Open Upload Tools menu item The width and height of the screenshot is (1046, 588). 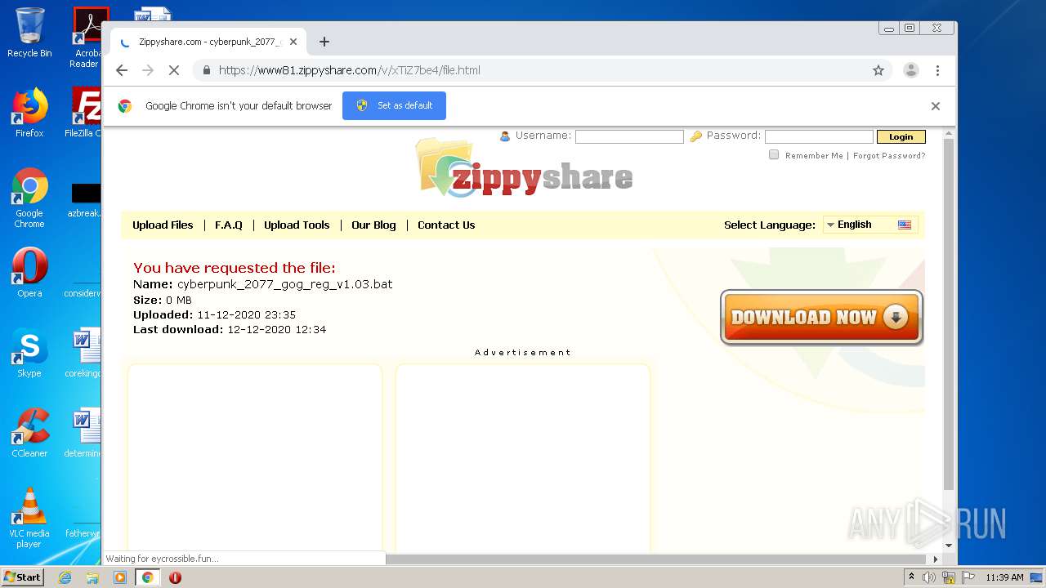coord(297,225)
